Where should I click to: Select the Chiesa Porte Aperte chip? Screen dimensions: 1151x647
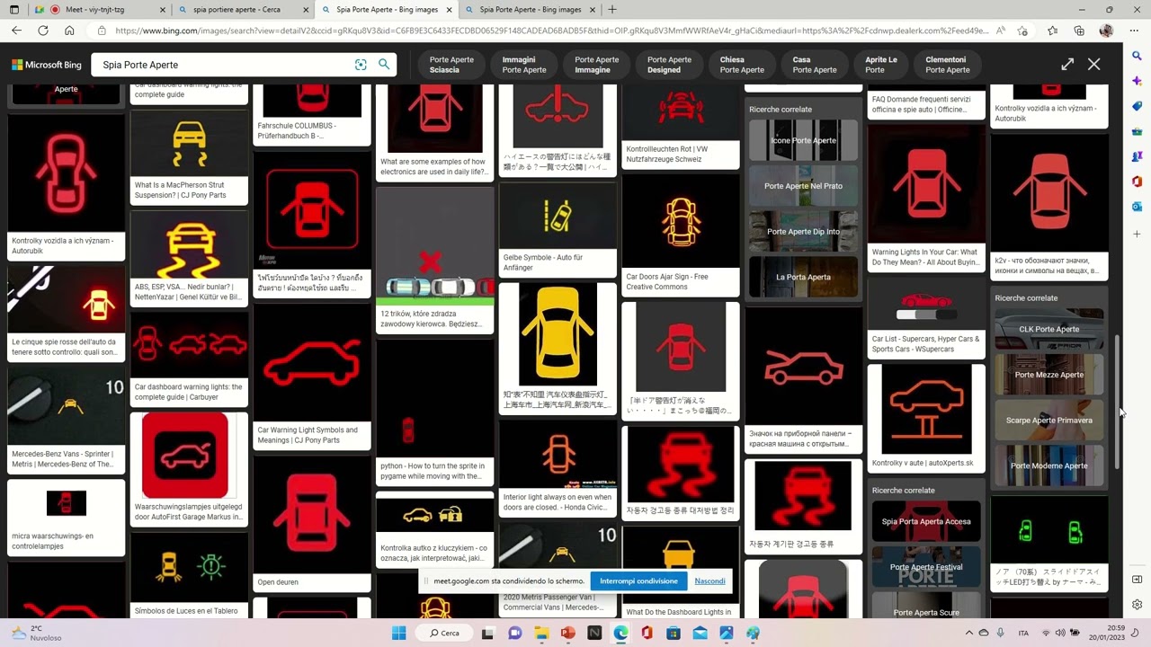click(742, 65)
